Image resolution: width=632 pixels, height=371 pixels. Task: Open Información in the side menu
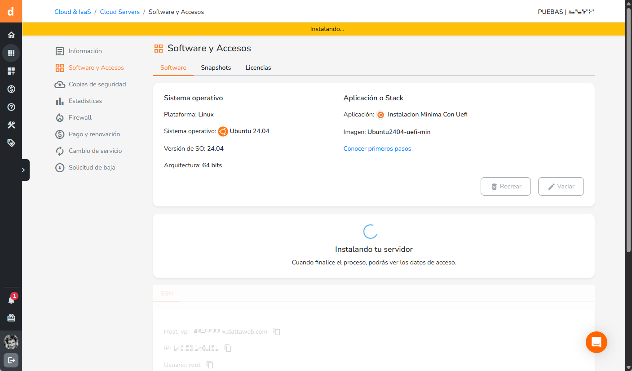point(79,51)
